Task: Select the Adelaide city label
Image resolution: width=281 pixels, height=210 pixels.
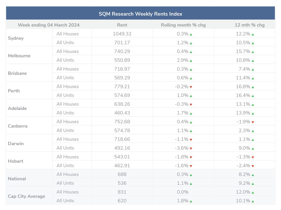Action: coord(17,108)
